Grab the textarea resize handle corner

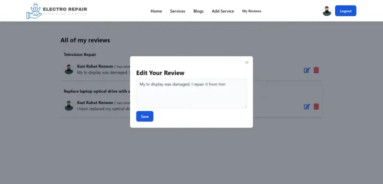click(x=246, y=107)
